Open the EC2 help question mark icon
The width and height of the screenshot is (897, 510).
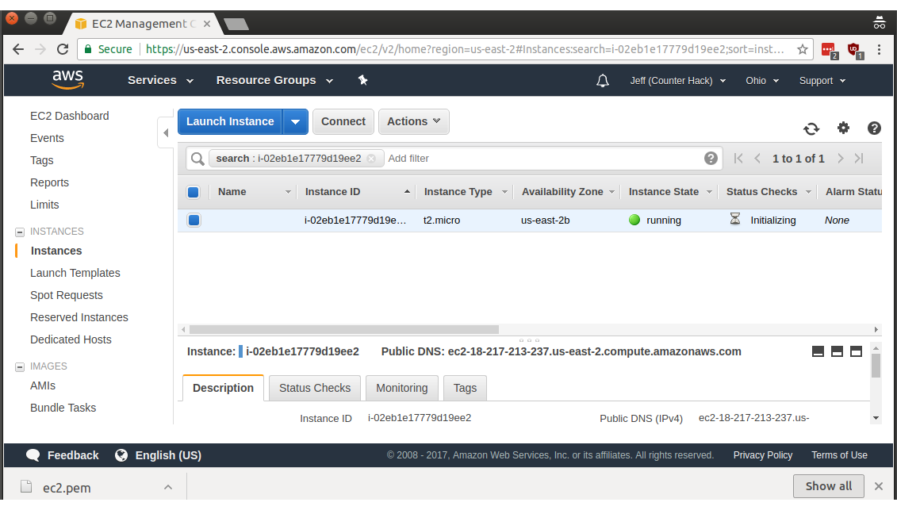pyautogui.click(x=874, y=128)
